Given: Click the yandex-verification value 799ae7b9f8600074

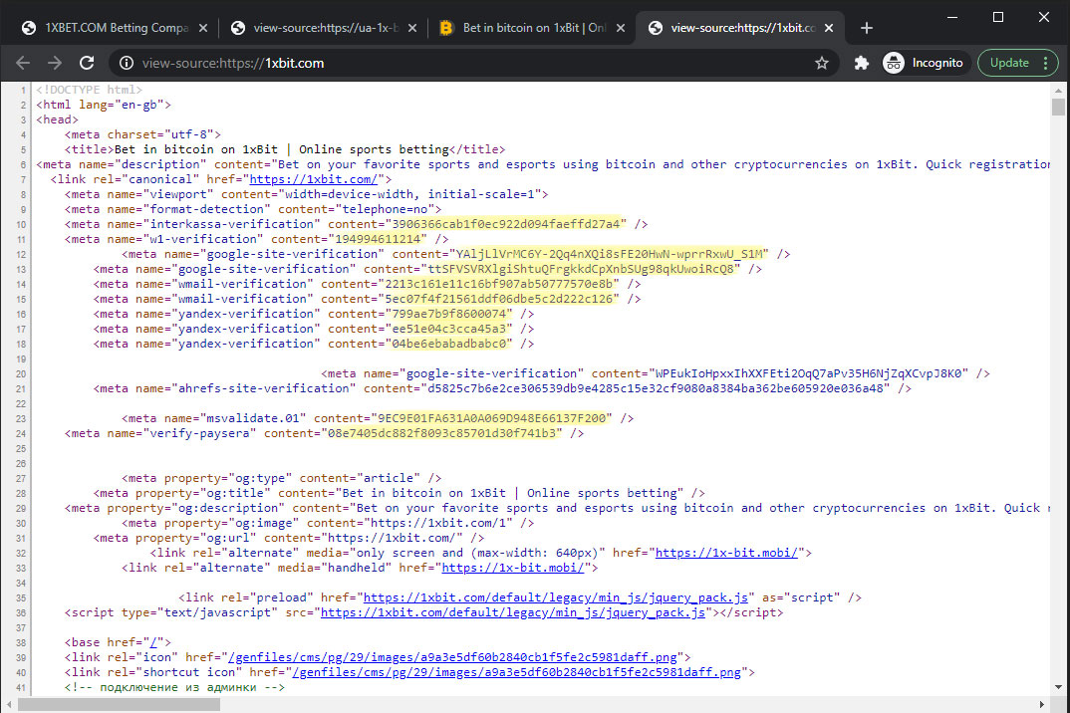Looking at the screenshot, I should (x=448, y=314).
